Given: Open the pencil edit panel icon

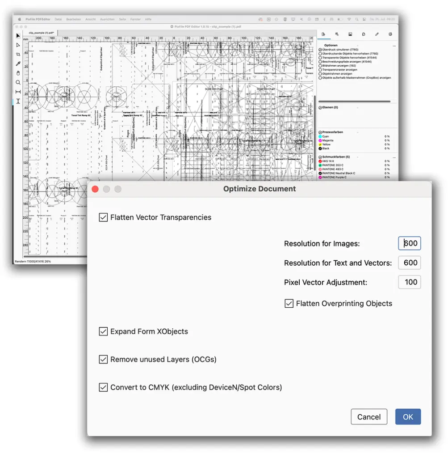Looking at the screenshot, I should [x=377, y=34].
